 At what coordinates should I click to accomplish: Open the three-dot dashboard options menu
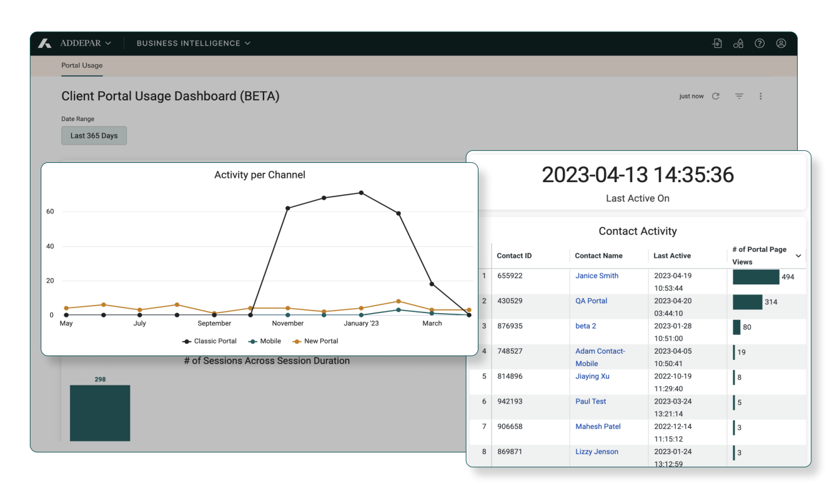[761, 96]
